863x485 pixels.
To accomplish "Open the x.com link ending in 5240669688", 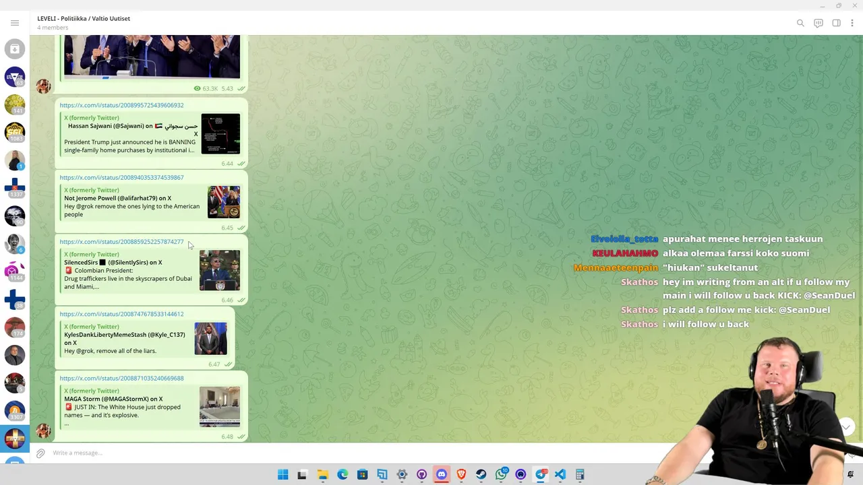I will point(121,378).
